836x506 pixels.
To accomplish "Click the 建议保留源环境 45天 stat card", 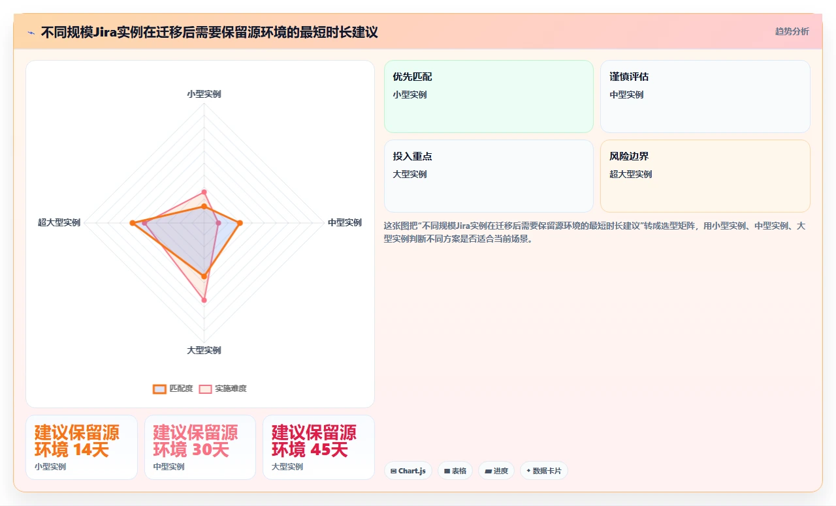I will 319,447.
